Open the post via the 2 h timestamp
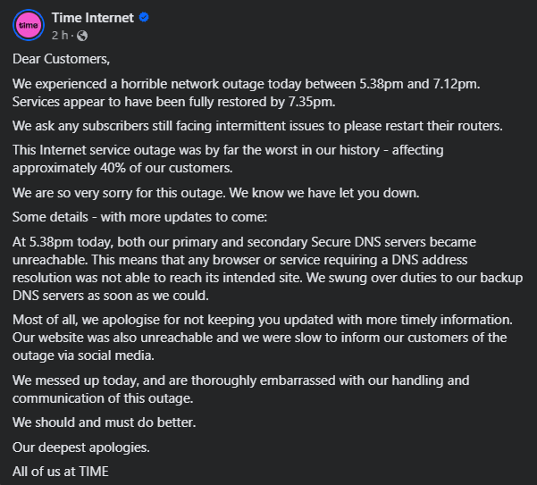Image resolution: width=537 pixels, height=485 pixels. pyautogui.click(x=60, y=35)
